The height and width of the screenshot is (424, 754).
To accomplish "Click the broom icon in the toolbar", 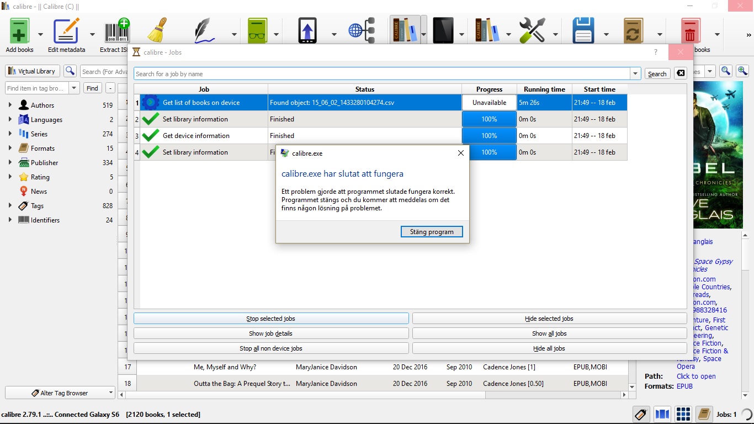I will [x=157, y=31].
